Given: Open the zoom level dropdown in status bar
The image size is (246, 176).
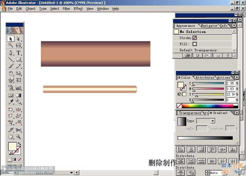Looking at the screenshot, I should click(16, 173).
